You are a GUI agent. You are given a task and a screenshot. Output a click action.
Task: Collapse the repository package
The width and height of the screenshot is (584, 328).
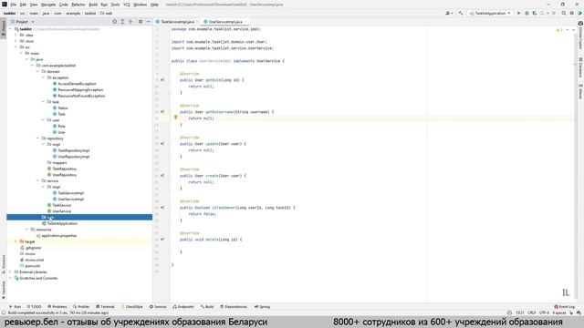pos(38,138)
